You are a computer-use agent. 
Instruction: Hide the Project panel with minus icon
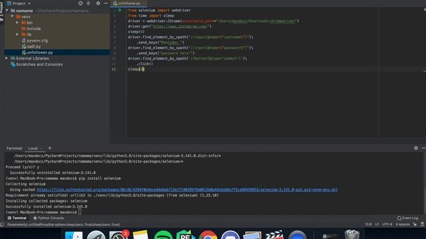[x=106, y=3]
